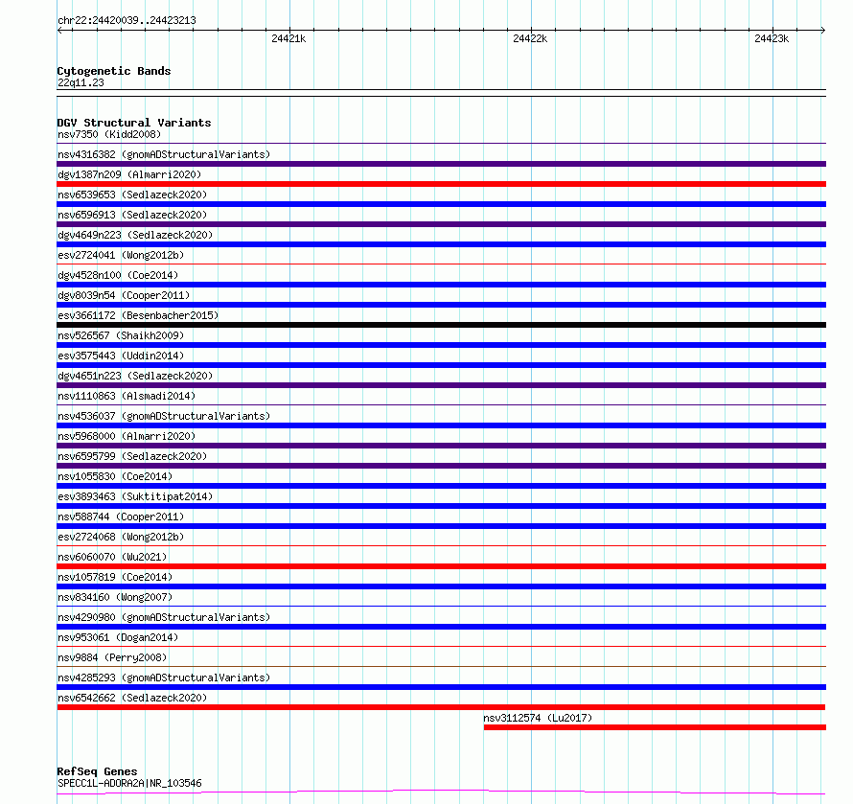This screenshot has height=804, width=853.
Task: Click nsv1057819 (Coe2014) label
Action: [x=115, y=577]
